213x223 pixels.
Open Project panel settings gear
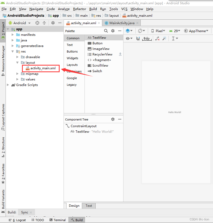click(x=53, y=23)
